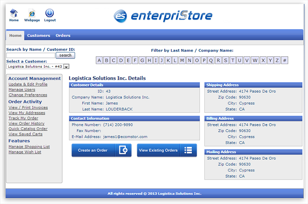Click the email james1@ecomstor.com
308x204 pixels.
coord(125,137)
